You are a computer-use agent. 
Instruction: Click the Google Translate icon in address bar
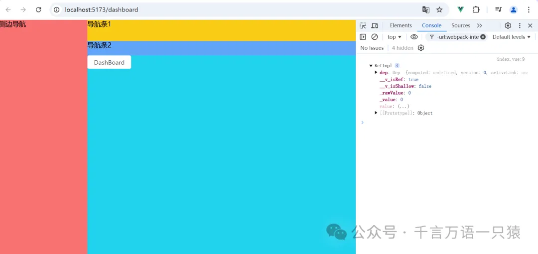coord(425,9)
